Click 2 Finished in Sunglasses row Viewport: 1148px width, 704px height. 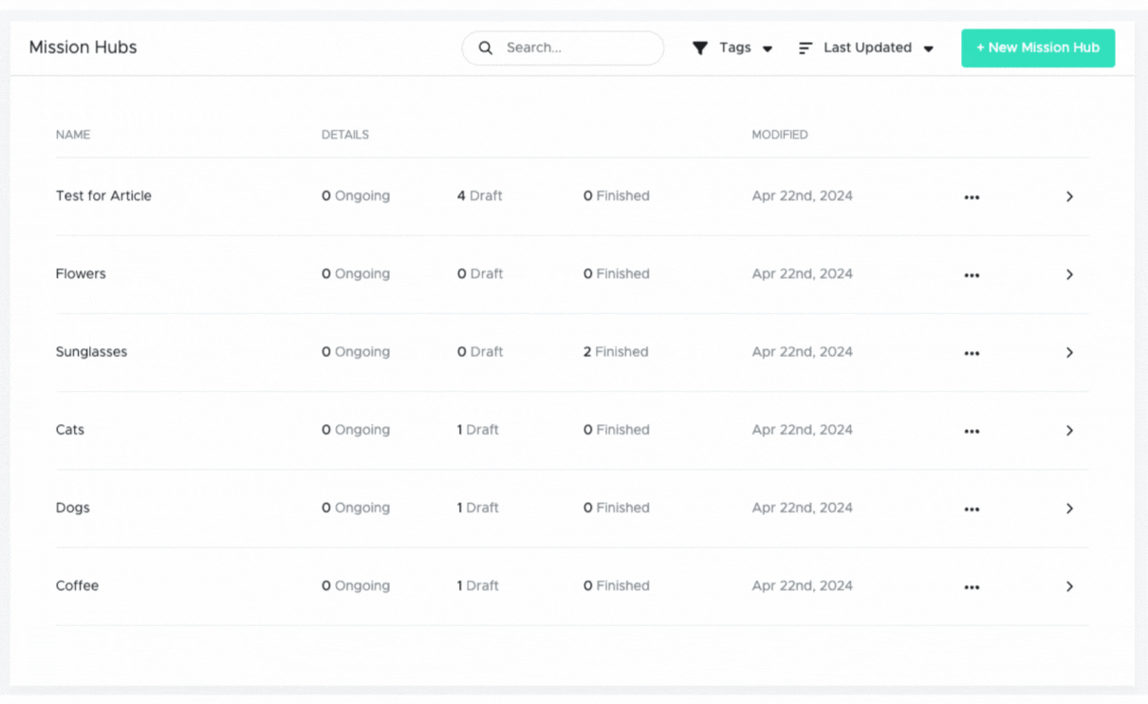click(616, 351)
